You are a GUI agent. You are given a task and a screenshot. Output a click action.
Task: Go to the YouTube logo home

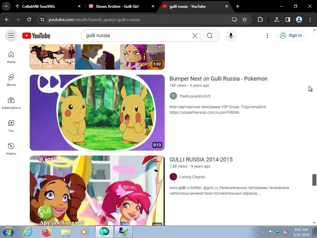coord(36,36)
